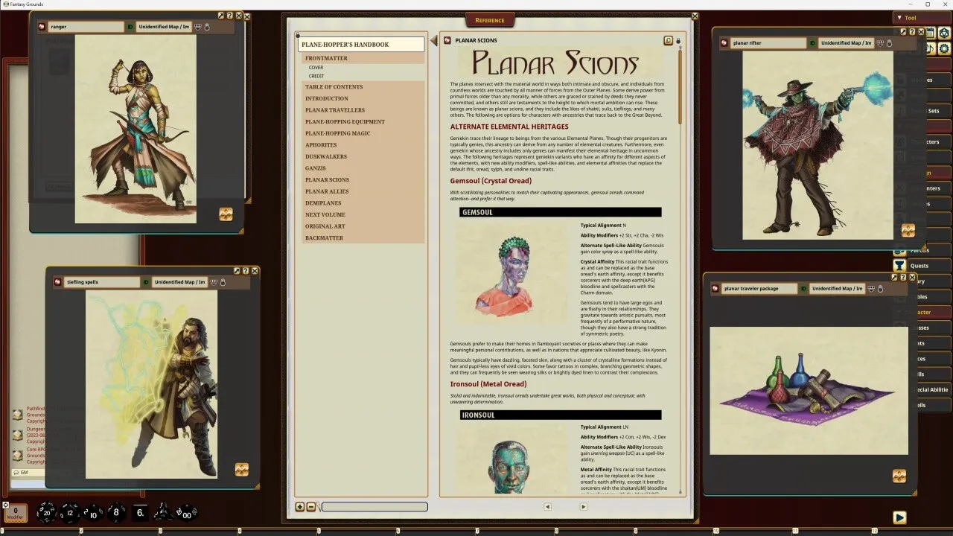Image resolution: width=953 pixels, height=536 pixels.
Task: Toggle the lock on planar traveler package
Action: (880, 288)
